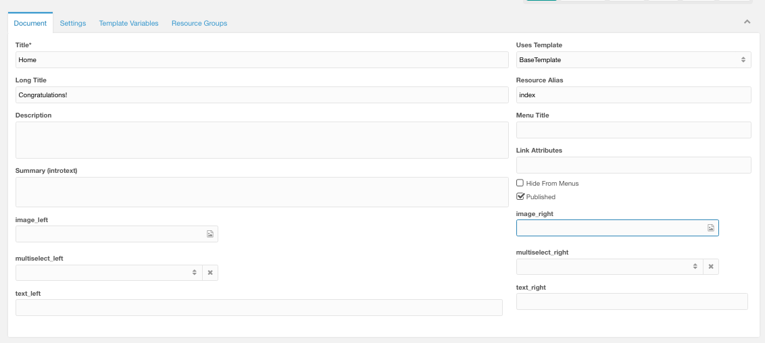Toggle the Hide From Menus checkbox
Image resolution: width=765 pixels, height=343 pixels.
(x=520, y=183)
